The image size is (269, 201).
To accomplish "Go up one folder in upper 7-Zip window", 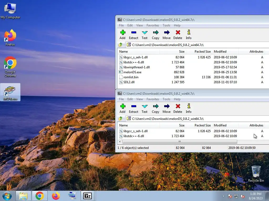I will tap(120, 45).
